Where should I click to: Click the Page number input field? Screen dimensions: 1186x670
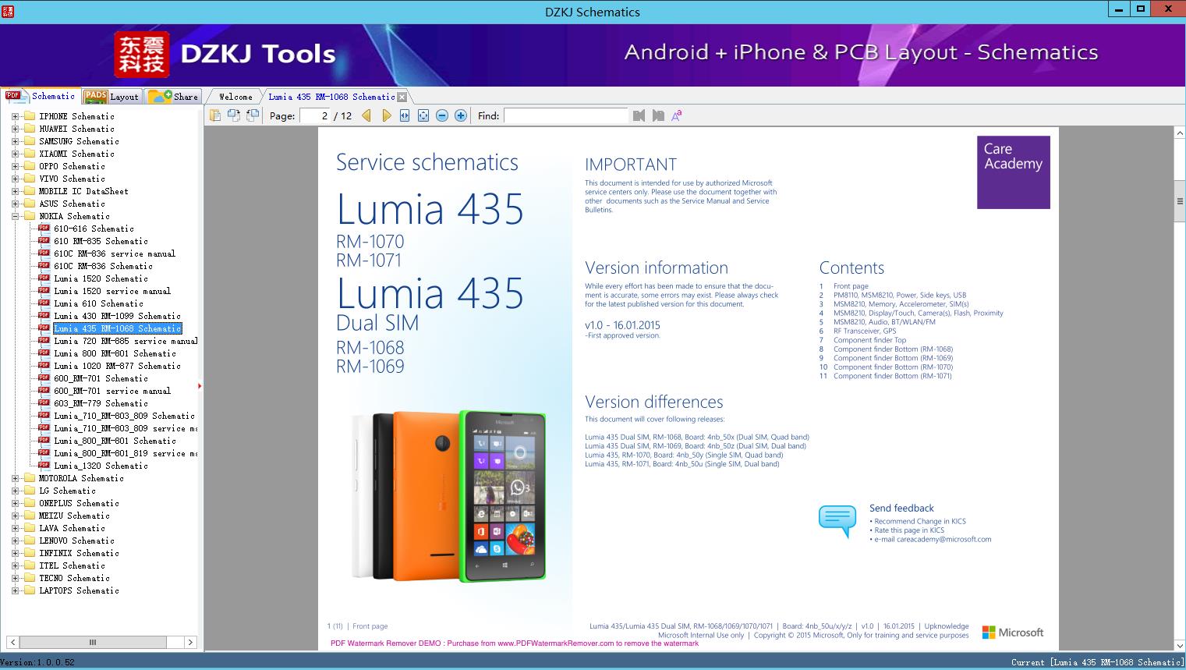click(x=314, y=115)
